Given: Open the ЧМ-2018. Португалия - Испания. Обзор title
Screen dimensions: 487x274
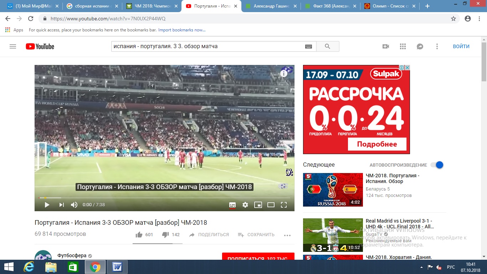Looking at the screenshot, I should pos(393,178).
